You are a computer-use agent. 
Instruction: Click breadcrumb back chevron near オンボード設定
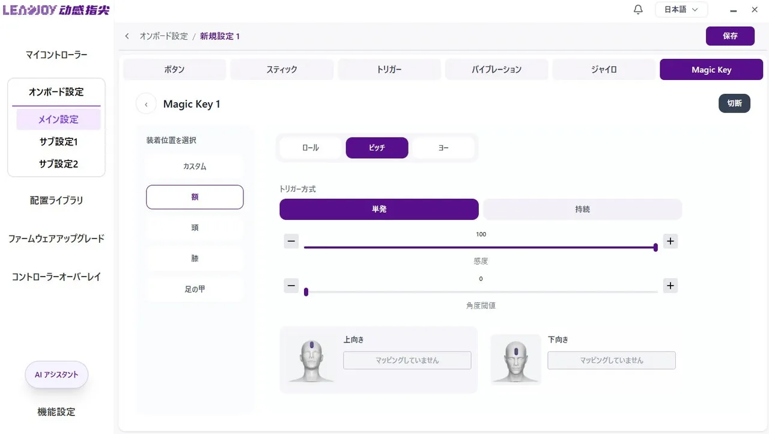127,36
